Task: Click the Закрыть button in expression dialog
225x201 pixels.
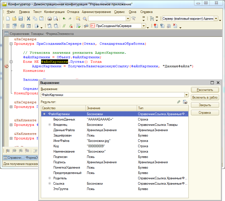Action: click(x=205, y=105)
